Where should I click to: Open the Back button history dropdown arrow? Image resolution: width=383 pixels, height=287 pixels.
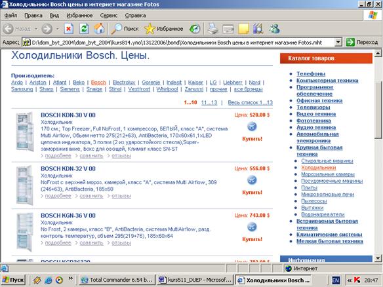pyautogui.click(x=36, y=29)
